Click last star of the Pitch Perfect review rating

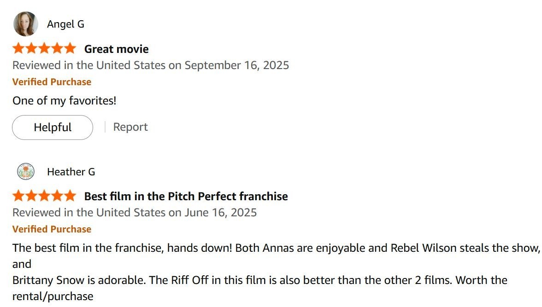pos(70,196)
